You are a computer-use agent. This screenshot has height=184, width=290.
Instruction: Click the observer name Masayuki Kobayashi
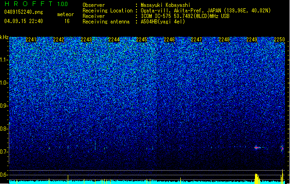[x=166, y=5]
